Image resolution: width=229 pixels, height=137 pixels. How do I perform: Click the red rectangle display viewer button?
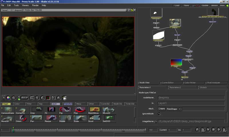(x=48, y=98)
